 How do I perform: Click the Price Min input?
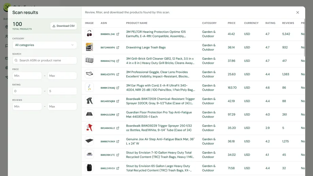tap(27, 76)
